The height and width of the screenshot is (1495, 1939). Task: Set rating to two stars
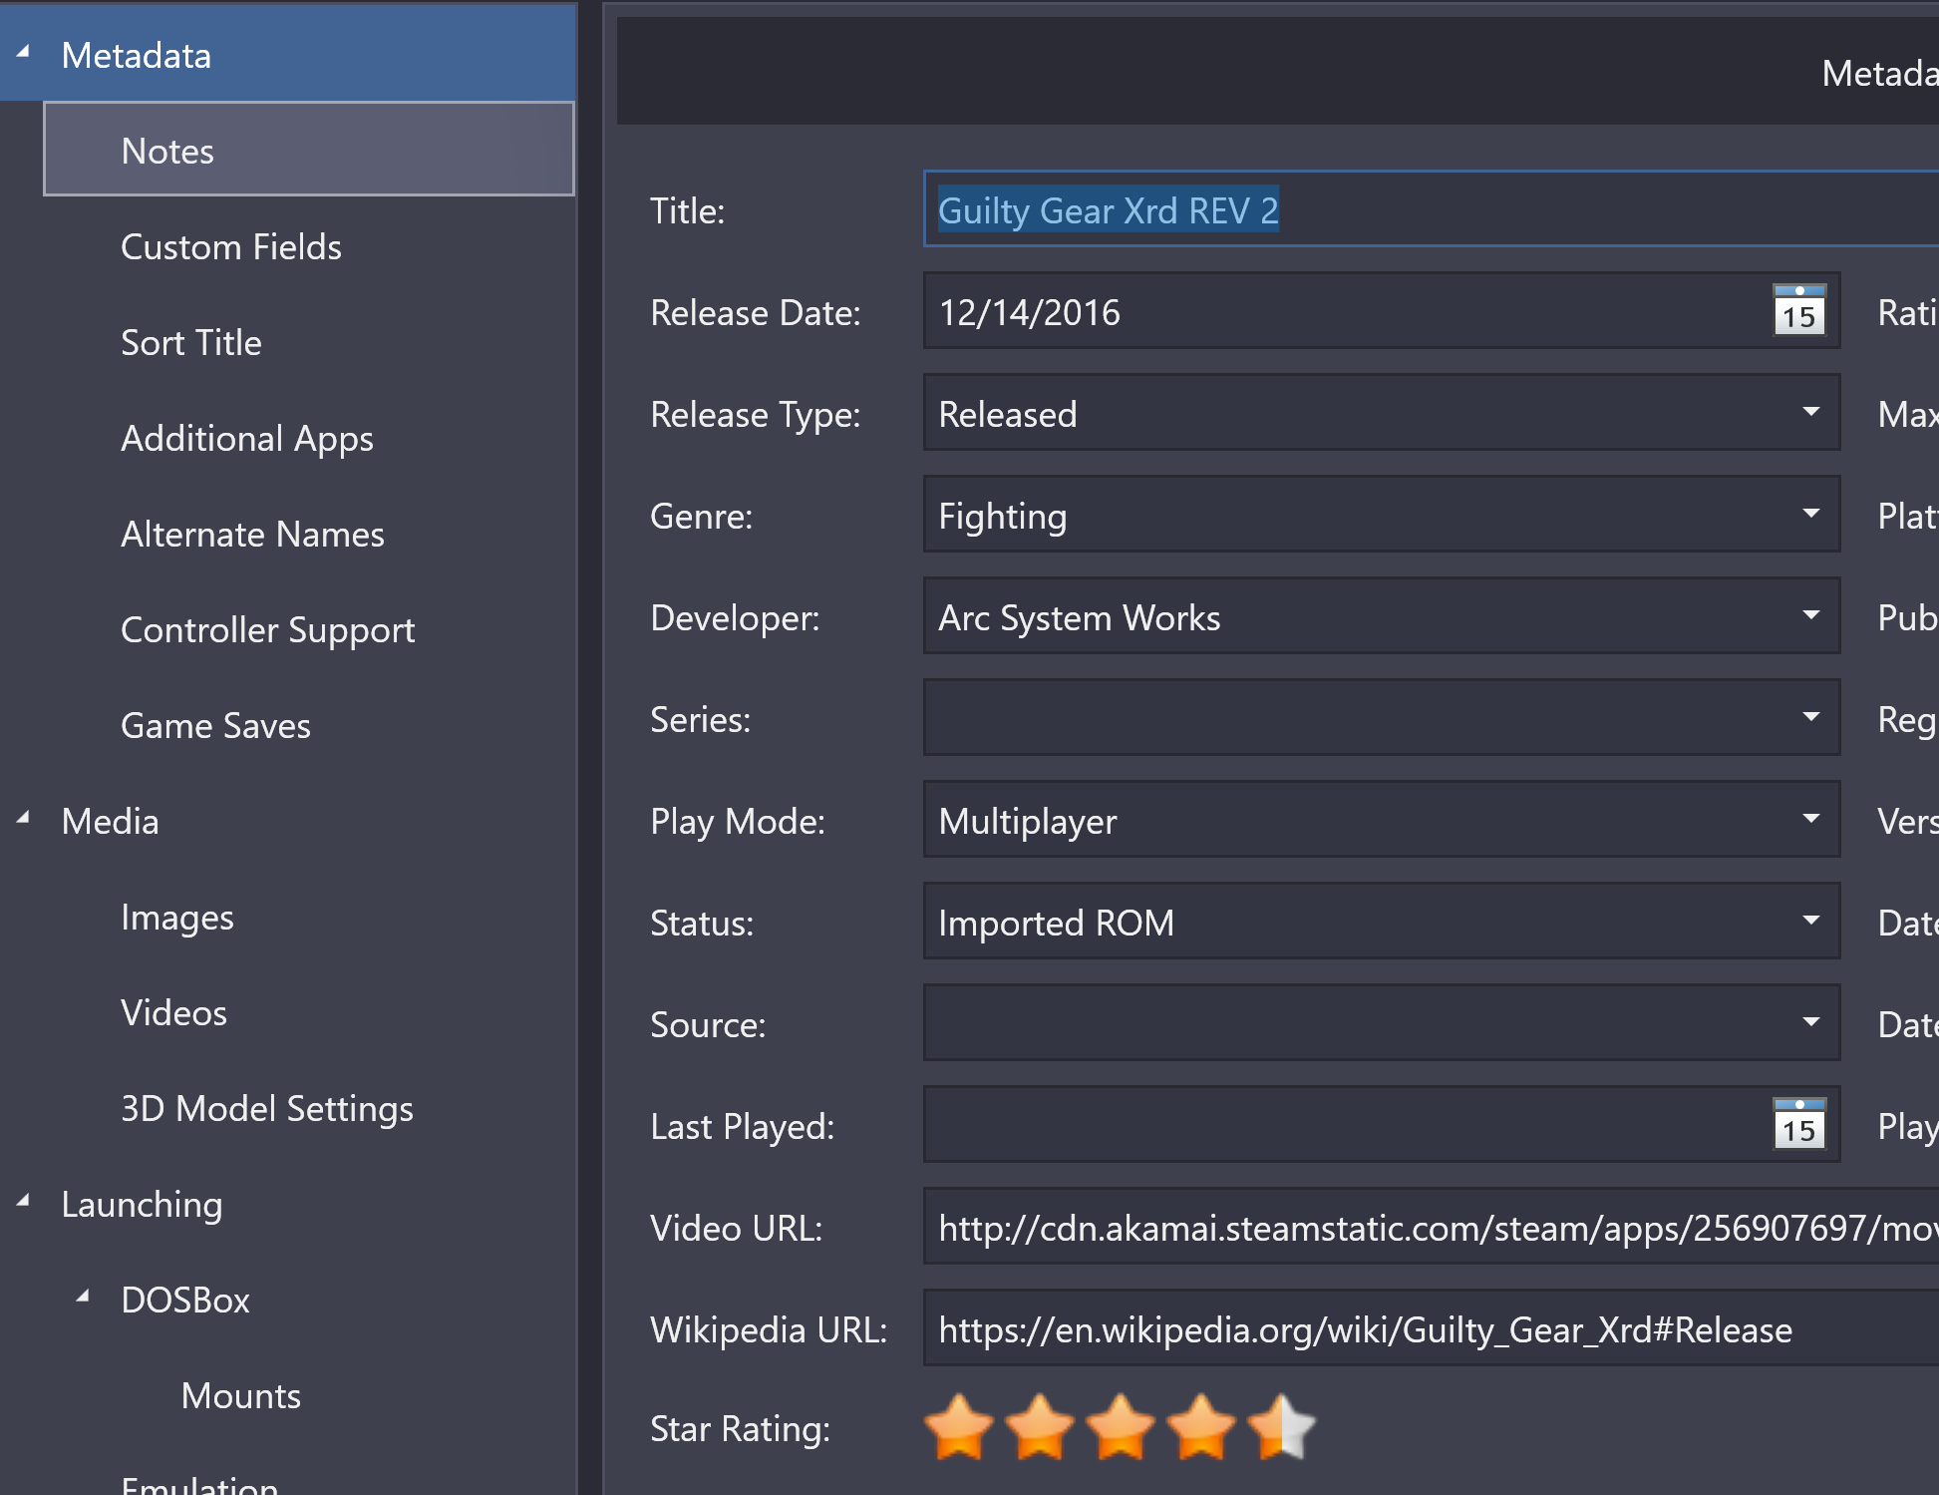click(x=1040, y=1427)
